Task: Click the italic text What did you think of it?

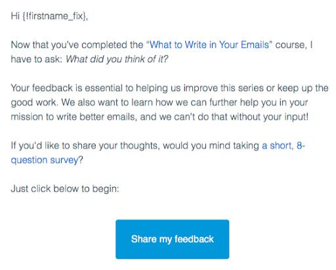Action: pyautogui.click(x=117, y=59)
